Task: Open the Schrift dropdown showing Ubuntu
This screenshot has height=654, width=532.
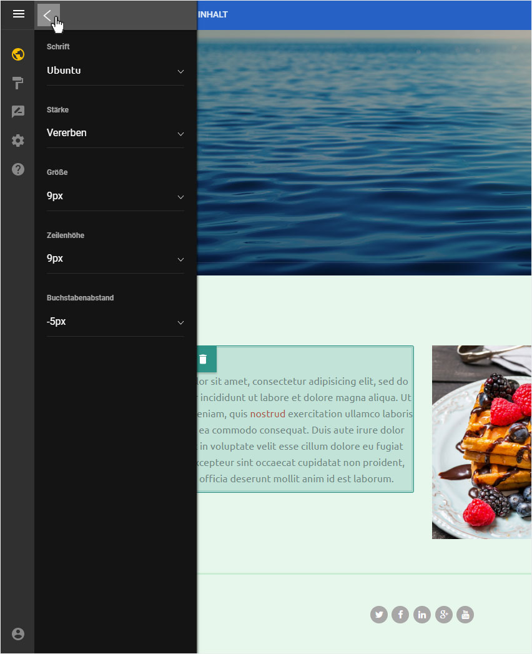Action: pos(116,71)
